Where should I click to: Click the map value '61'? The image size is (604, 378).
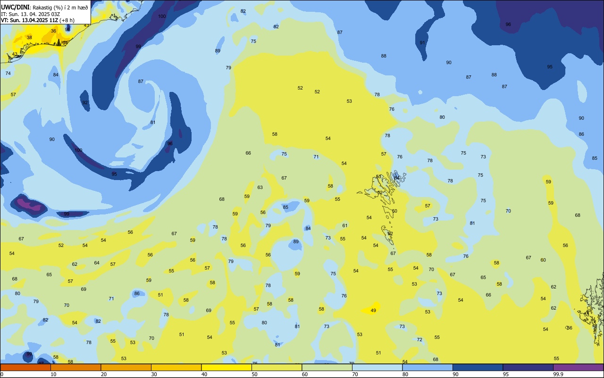pyautogui.click(x=345, y=225)
